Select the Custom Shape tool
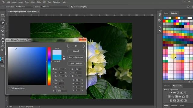Screen dimensions: 193x108 pos(3,46)
